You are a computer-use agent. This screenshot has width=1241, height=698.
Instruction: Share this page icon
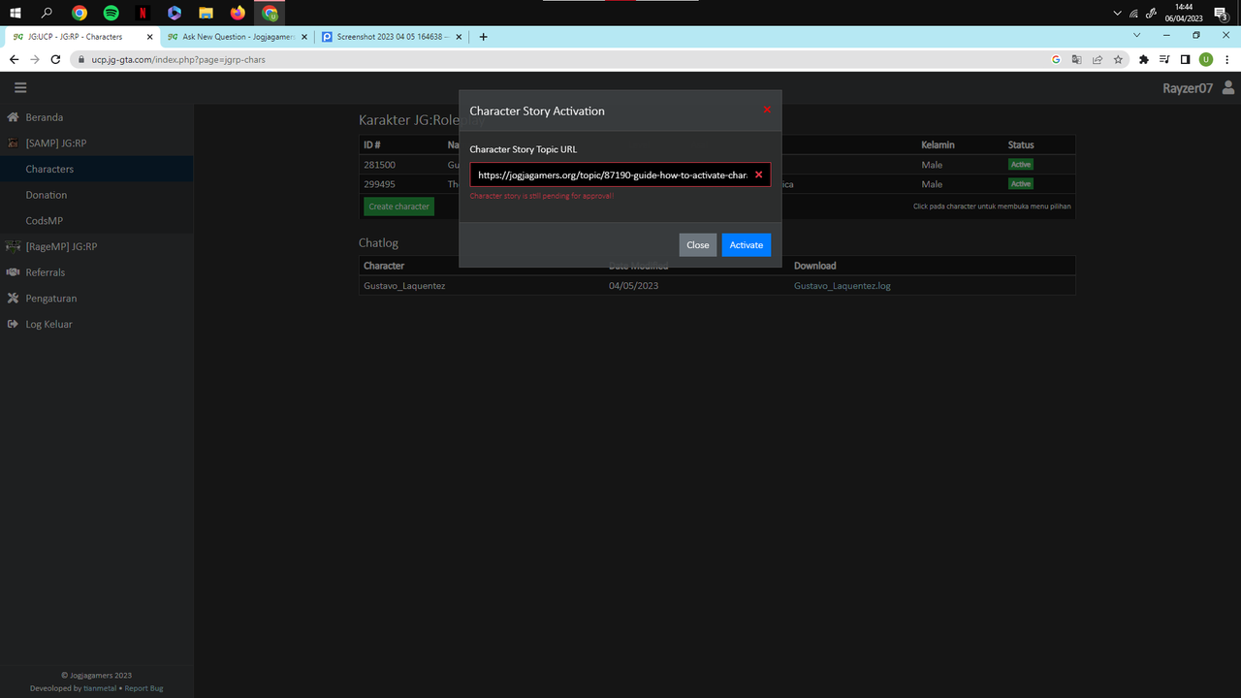(1098, 59)
